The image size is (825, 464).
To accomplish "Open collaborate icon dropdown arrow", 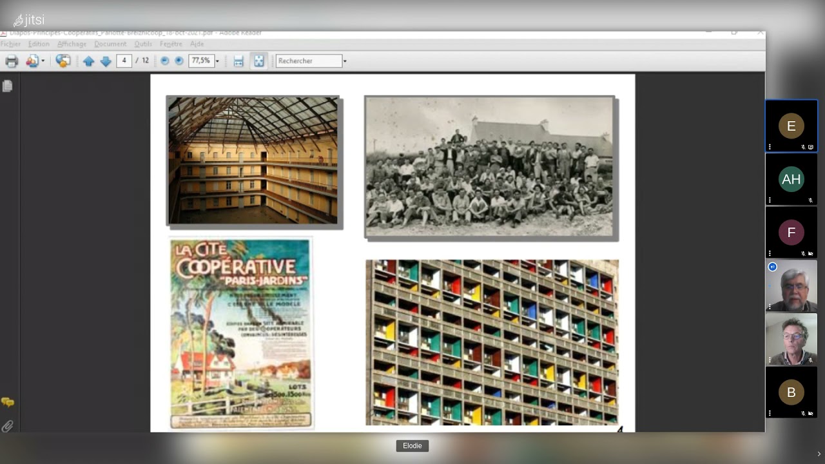I will 43,61.
